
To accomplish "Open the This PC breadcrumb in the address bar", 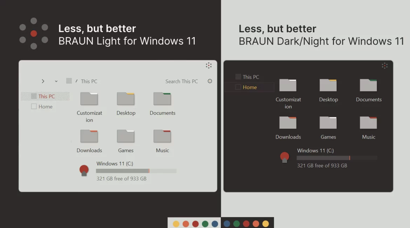I will click(89, 81).
